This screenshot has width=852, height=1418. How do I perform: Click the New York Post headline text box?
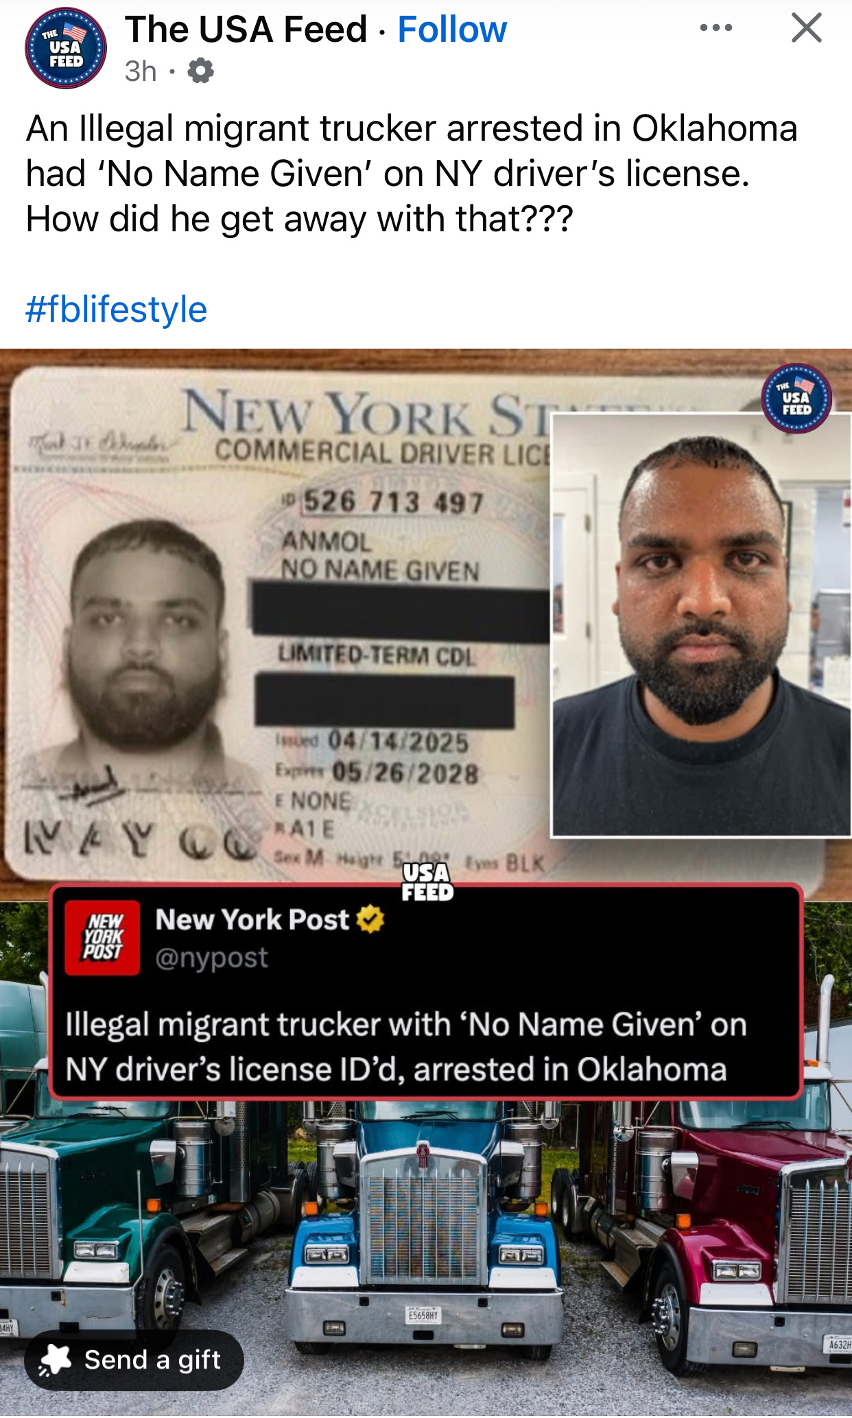click(425, 992)
